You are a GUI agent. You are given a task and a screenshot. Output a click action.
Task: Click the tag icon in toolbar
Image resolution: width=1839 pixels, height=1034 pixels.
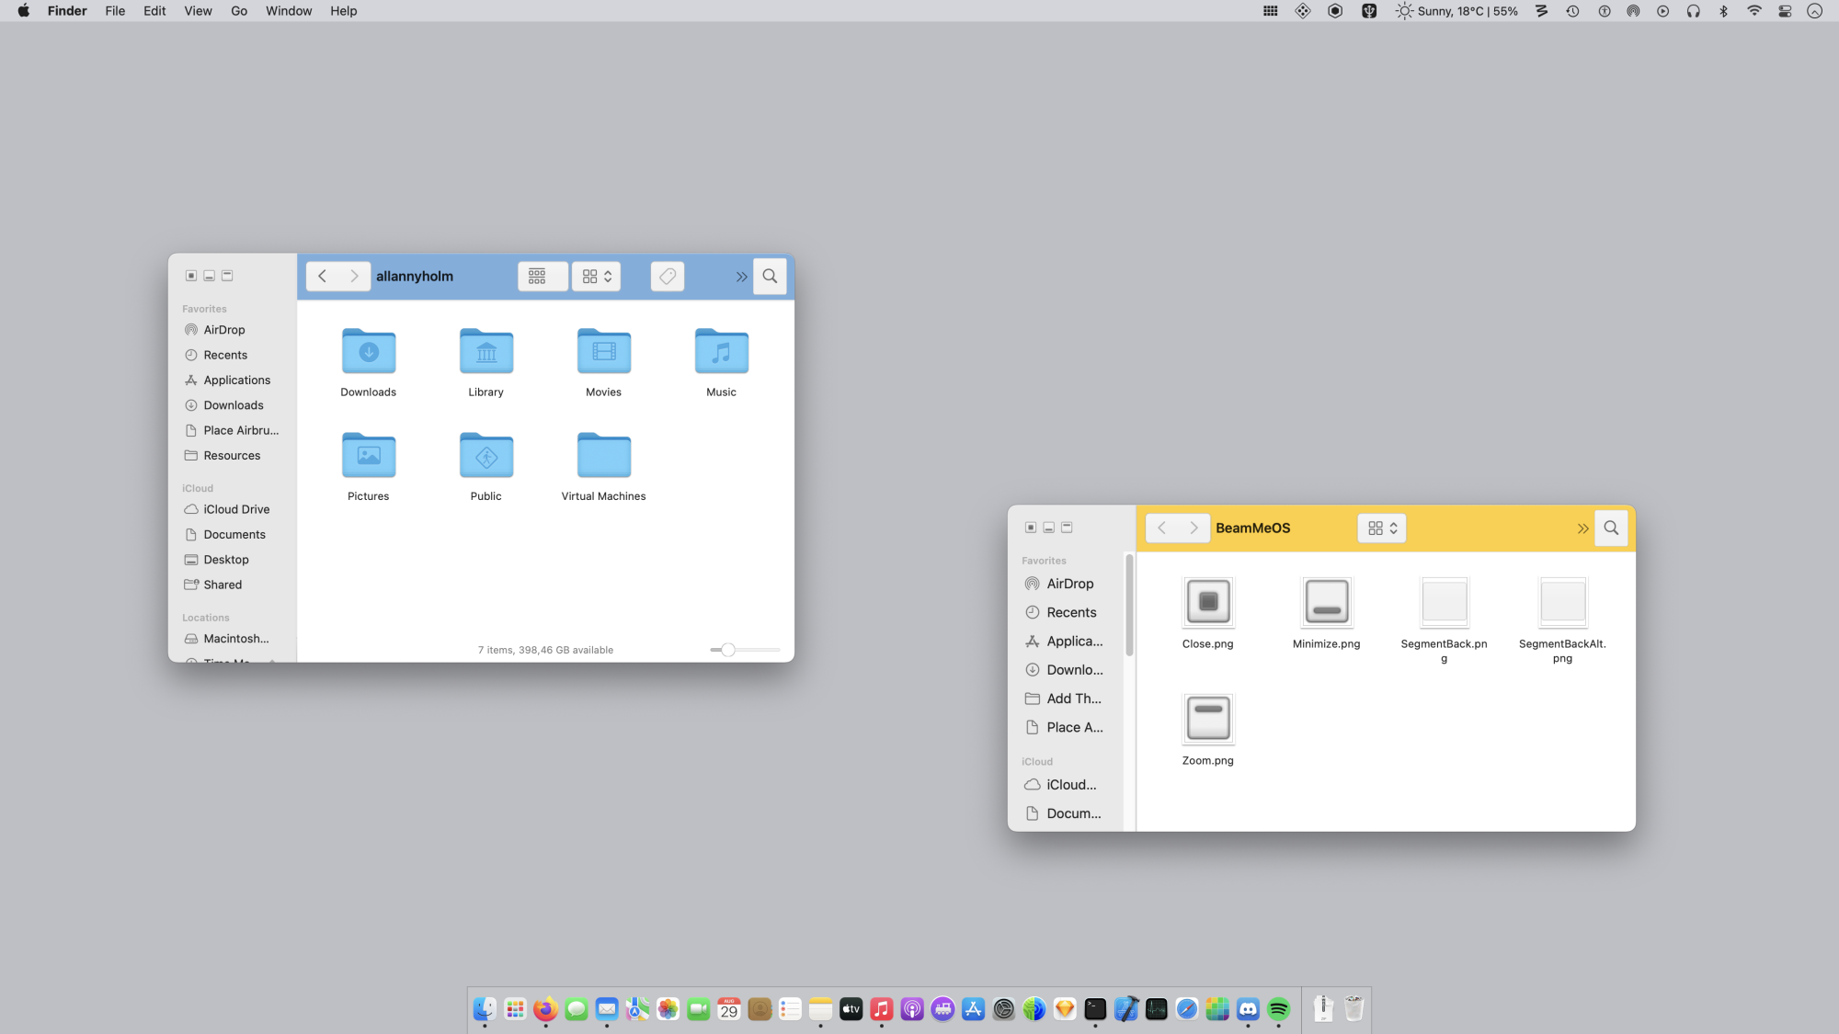[668, 277]
